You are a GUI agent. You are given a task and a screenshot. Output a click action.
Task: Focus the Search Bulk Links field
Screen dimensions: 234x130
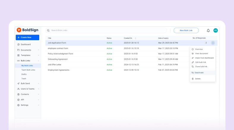pos(106,30)
